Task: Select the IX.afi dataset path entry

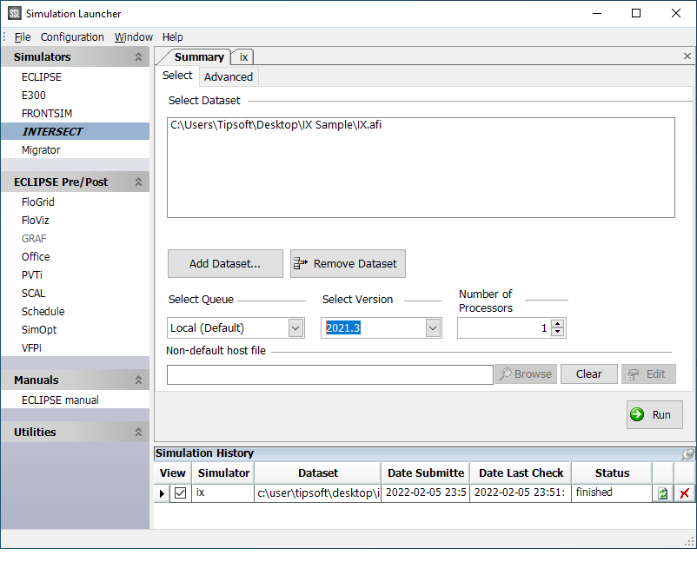Action: click(275, 125)
